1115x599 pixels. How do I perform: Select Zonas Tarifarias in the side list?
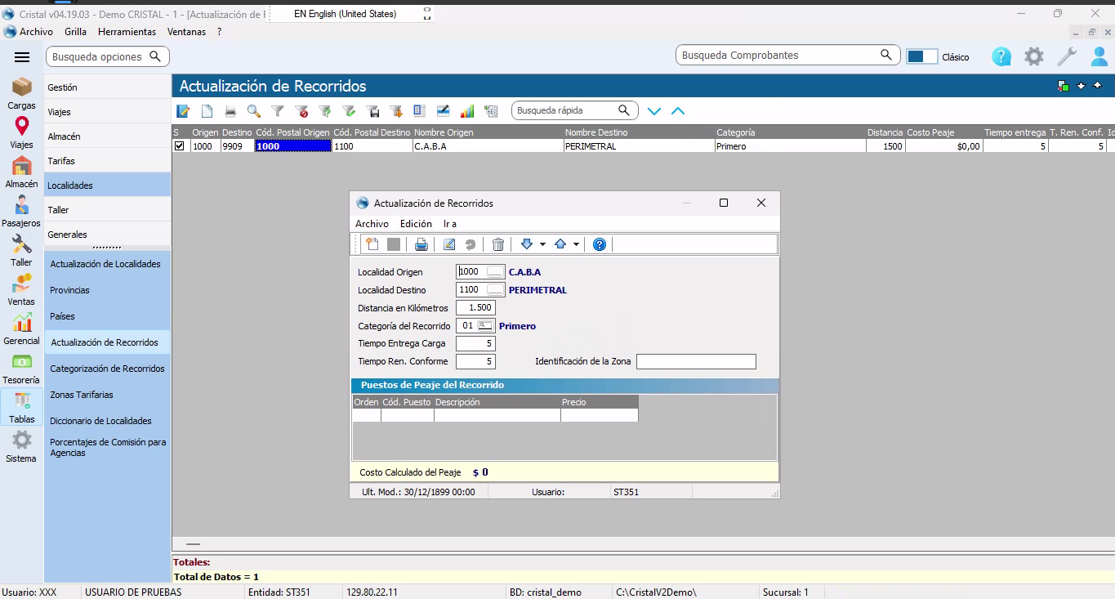click(x=82, y=395)
